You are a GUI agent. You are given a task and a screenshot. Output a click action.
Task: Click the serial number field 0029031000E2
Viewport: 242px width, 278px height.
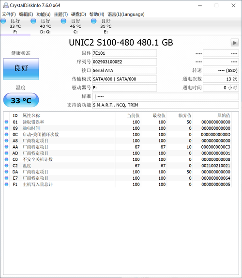point(124,62)
